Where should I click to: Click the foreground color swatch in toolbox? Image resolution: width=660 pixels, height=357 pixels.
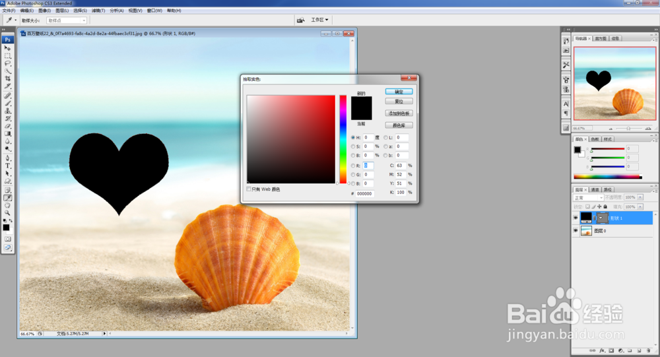pyautogui.click(x=6, y=228)
